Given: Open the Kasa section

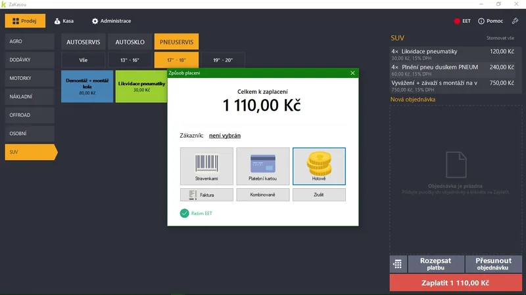Looking at the screenshot, I should [64, 21].
